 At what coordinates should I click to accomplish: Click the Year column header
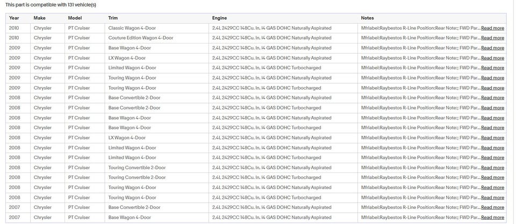(x=14, y=18)
